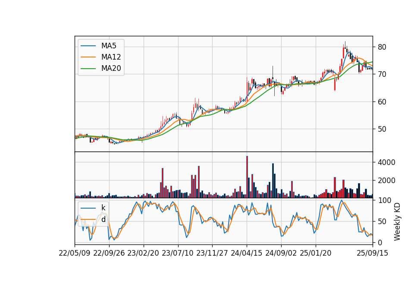Click the volume axis value 2000
The image size is (414, 298).
click(x=386, y=181)
